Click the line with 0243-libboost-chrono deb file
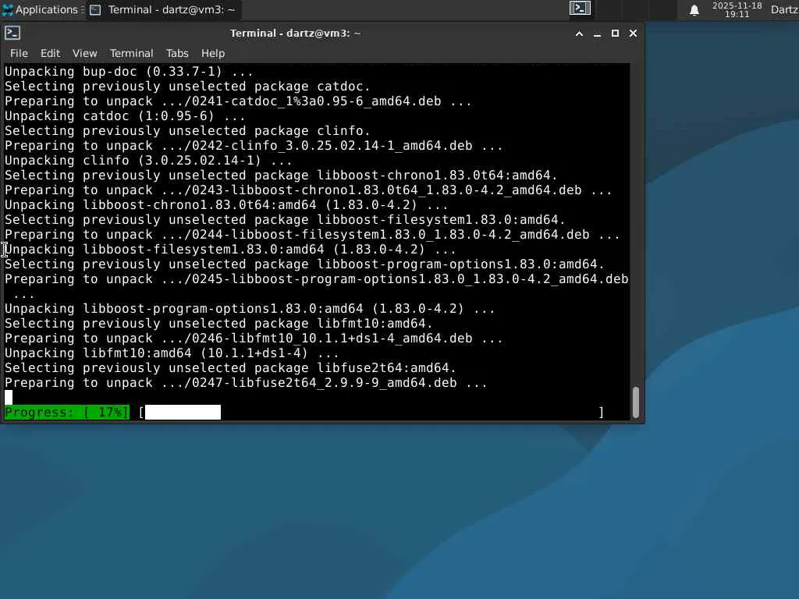Screen dimensions: 799x599 click(308, 190)
